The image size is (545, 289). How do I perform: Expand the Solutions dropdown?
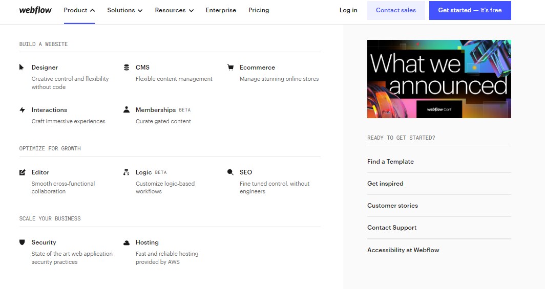(x=125, y=10)
